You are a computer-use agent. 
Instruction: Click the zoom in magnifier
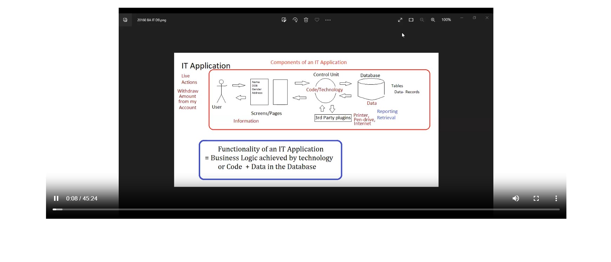click(x=433, y=20)
